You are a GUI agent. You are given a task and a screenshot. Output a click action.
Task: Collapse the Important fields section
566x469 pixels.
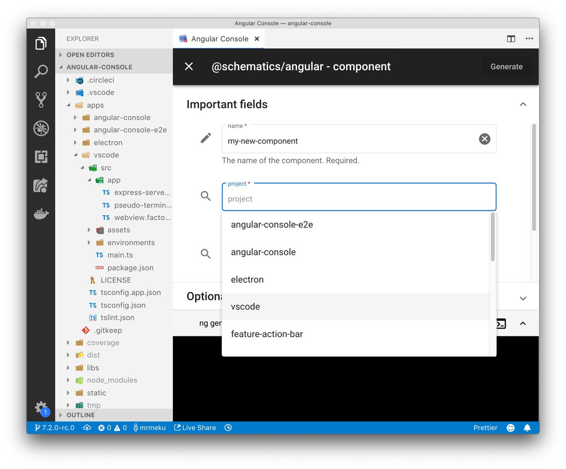523,104
